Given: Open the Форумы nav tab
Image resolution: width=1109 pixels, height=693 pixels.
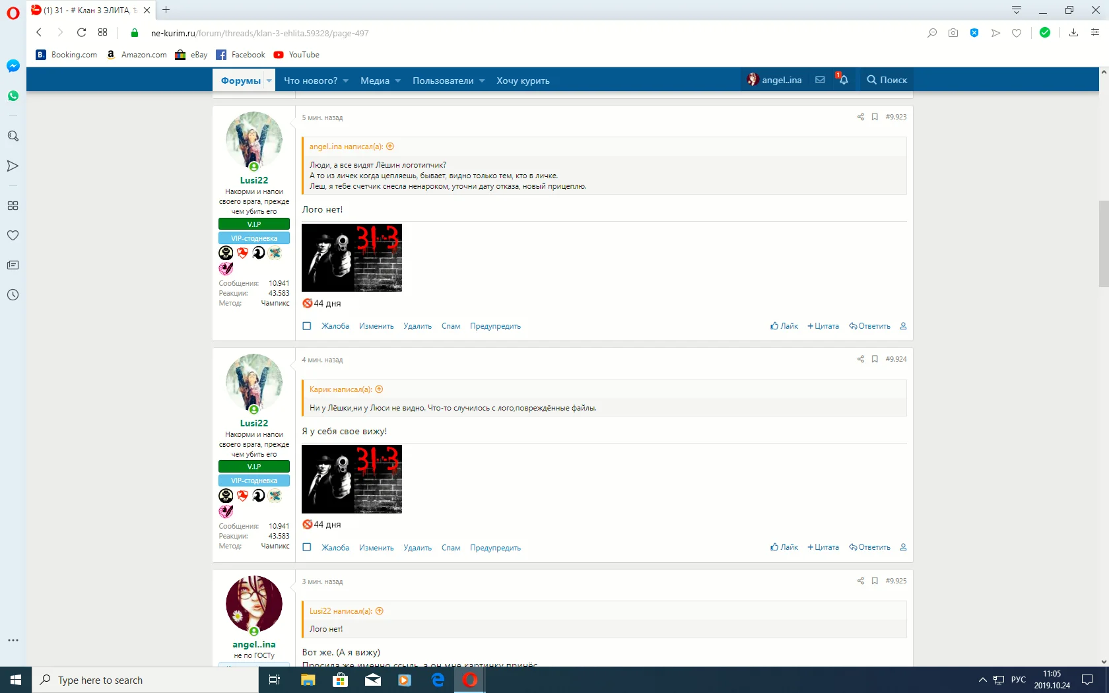Looking at the screenshot, I should [x=241, y=81].
